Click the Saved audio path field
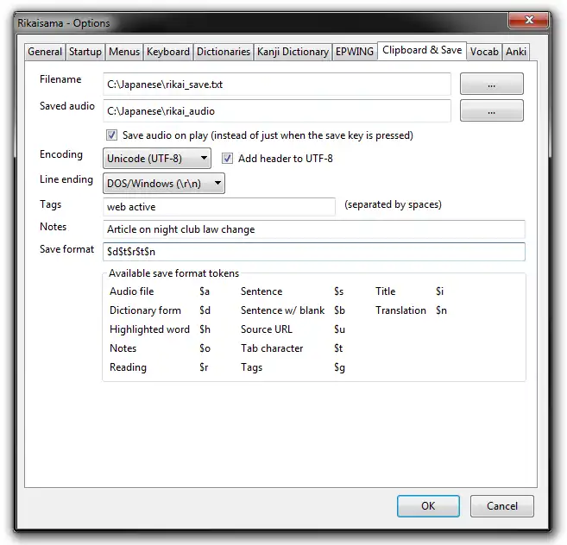This screenshot has height=545, width=567. (277, 111)
